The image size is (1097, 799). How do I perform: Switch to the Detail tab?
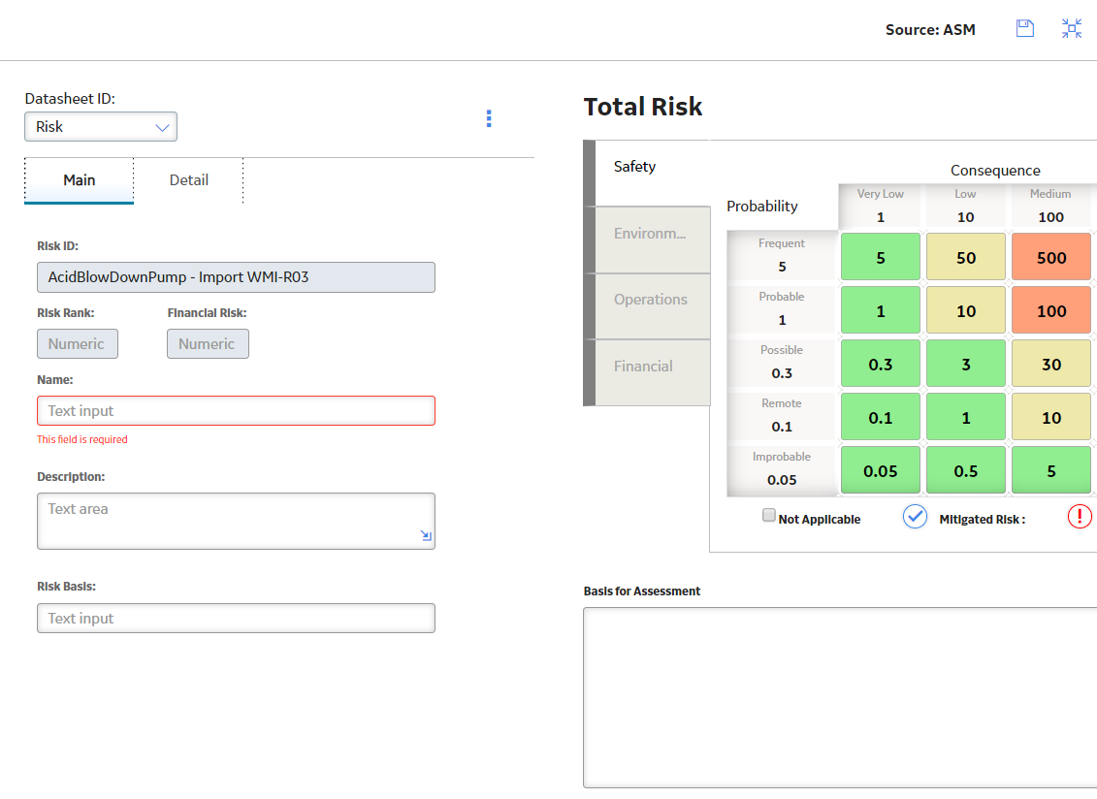pyautogui.click(x=189, y=180)
